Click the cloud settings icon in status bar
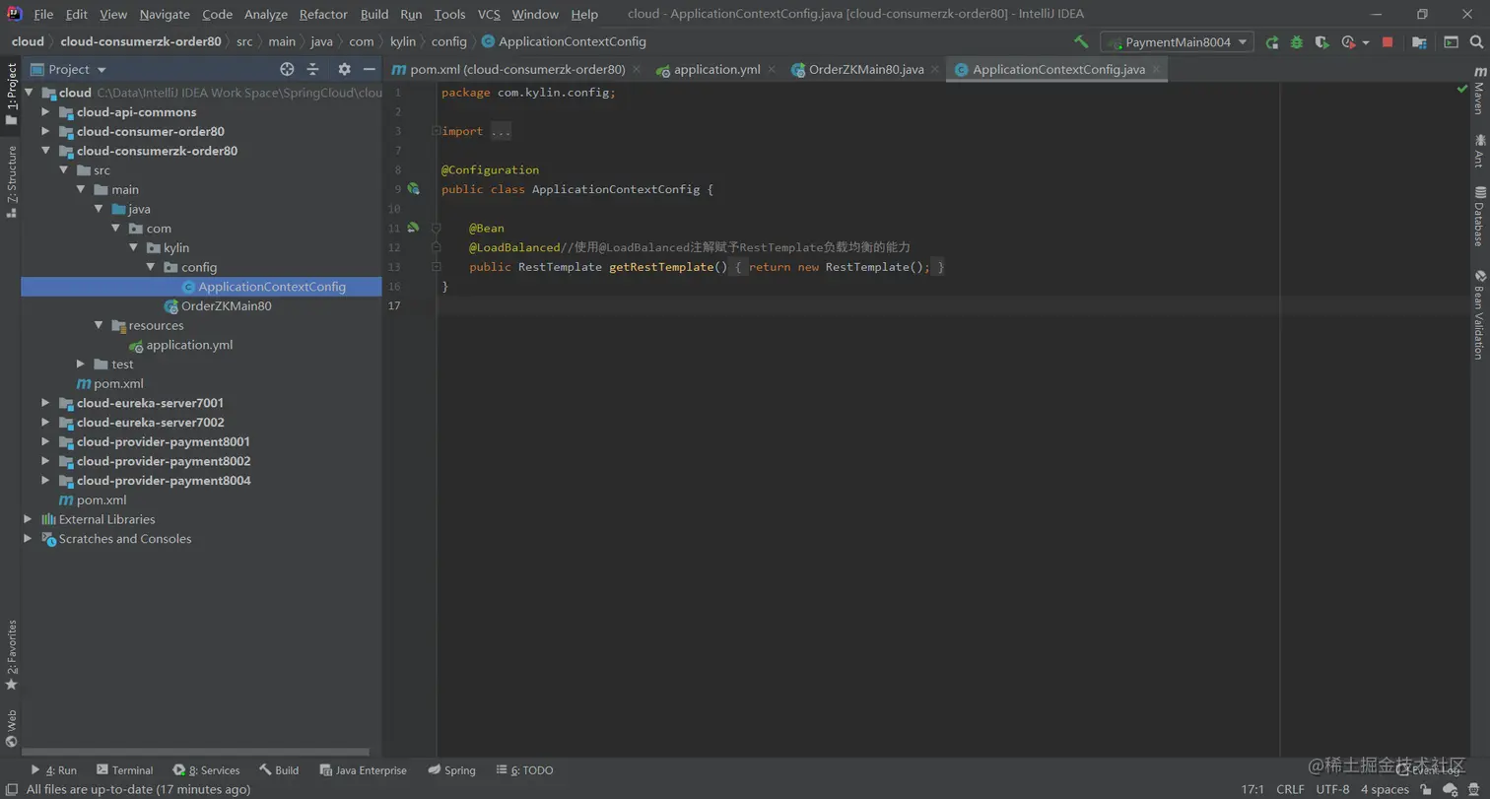Viewport: 1490px width, 799px height. [x=1450, y=789]
